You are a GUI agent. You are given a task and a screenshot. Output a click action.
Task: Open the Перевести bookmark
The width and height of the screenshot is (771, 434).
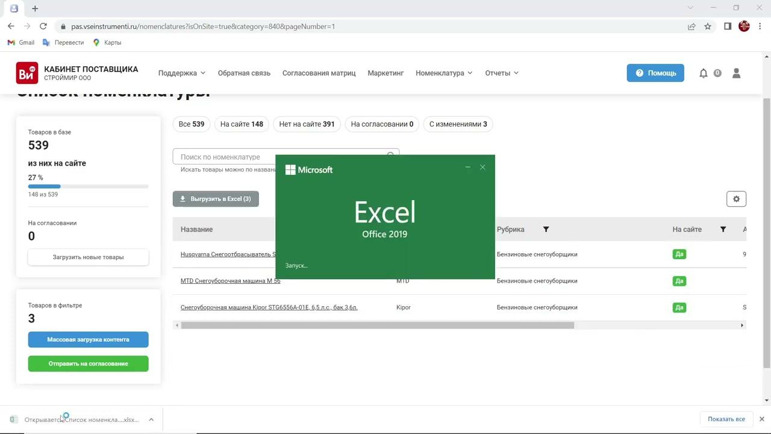63,43
